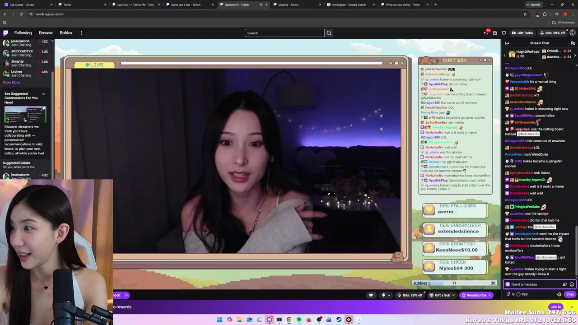The width and height of the screenshot is (578, 325).
Task: Open the Roblox category link
Action: click(x=66, y=33)
